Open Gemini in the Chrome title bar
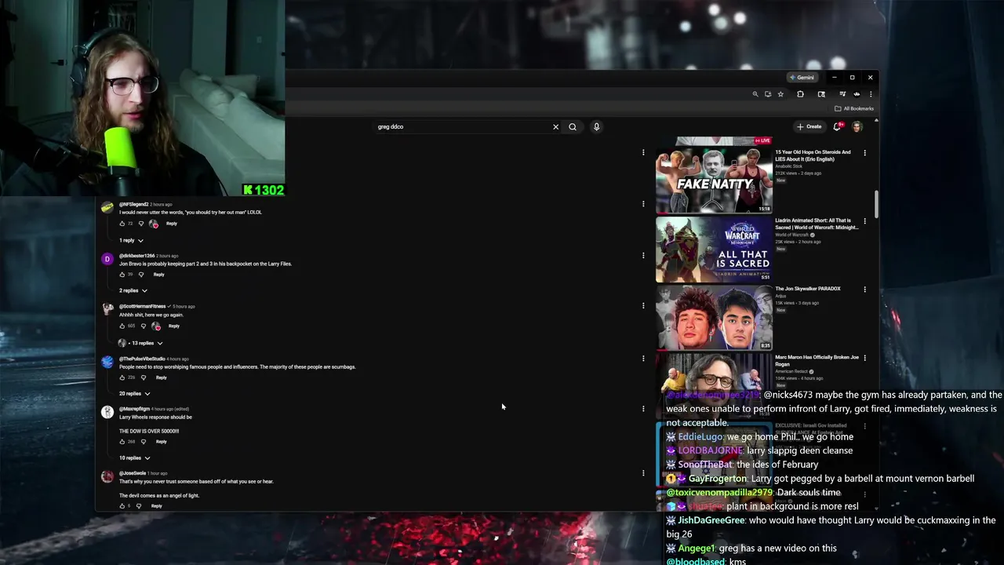 pos(802,78)
